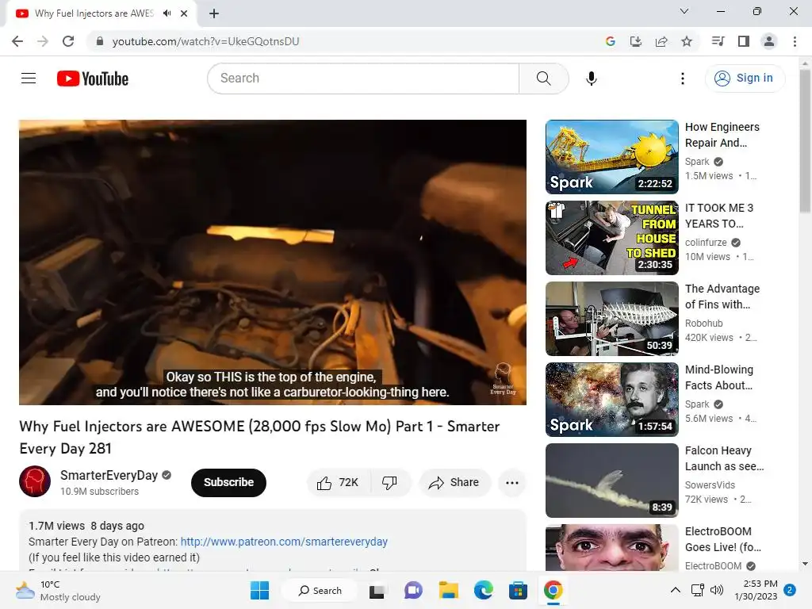Dislike the video
Viewport: 812px width, 609px height.
click(x=390, y=483)
